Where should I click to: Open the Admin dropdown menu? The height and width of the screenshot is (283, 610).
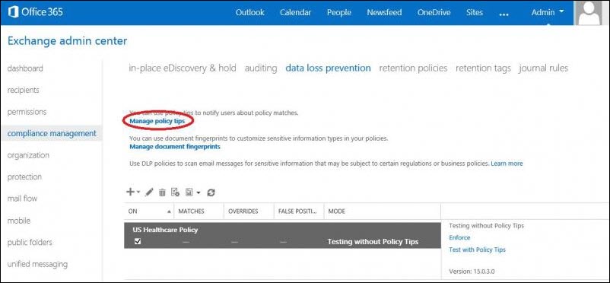[x=548, y=12]
